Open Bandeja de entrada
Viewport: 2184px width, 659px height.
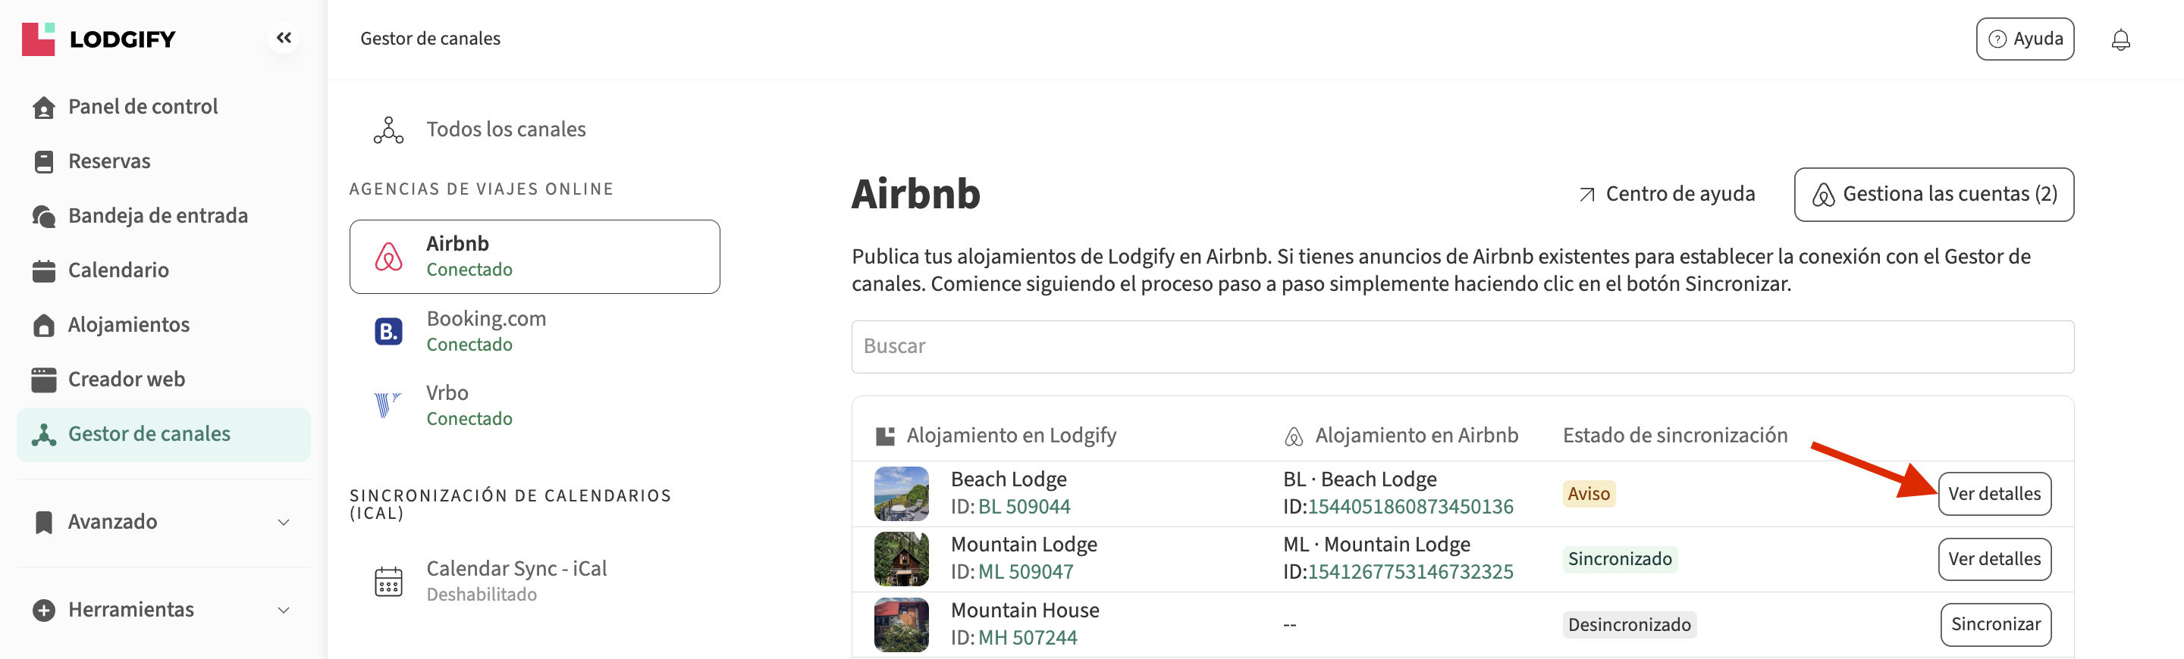click(x=158, y=216)
